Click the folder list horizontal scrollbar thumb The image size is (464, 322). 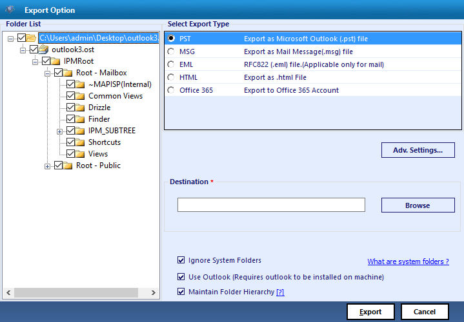pyautogui.click(x=76, y=292)
